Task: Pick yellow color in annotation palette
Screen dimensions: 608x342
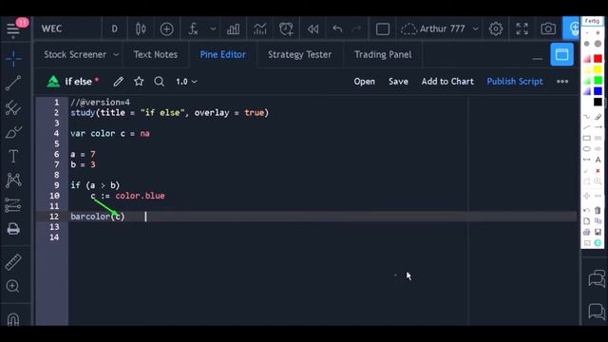Action: click(598, 69)
